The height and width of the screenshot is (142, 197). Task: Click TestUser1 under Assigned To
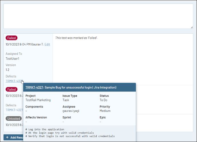tap(12, 59)
